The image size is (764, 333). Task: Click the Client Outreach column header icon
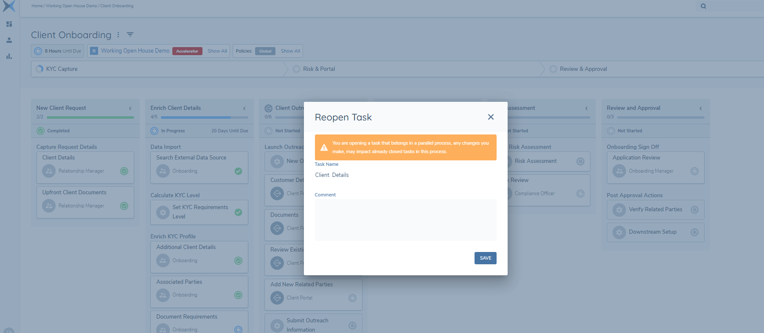(x=269, y=108)
